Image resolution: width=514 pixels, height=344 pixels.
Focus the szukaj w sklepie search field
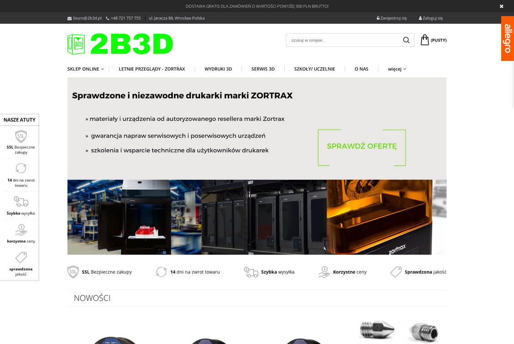[344, 40]
